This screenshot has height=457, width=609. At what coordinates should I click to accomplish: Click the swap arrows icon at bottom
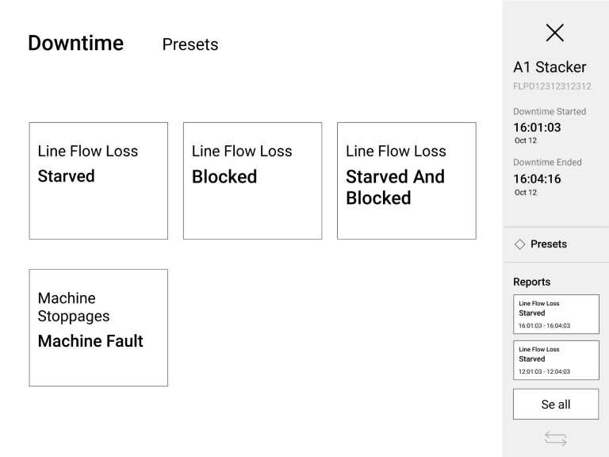pyautogui.click(x=555, y=438)
